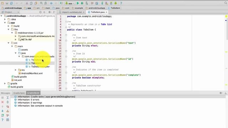Click the question mark help icon in Messages

(x=2, y=120)
